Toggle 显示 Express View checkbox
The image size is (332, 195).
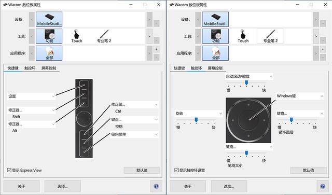coord(9,170)
